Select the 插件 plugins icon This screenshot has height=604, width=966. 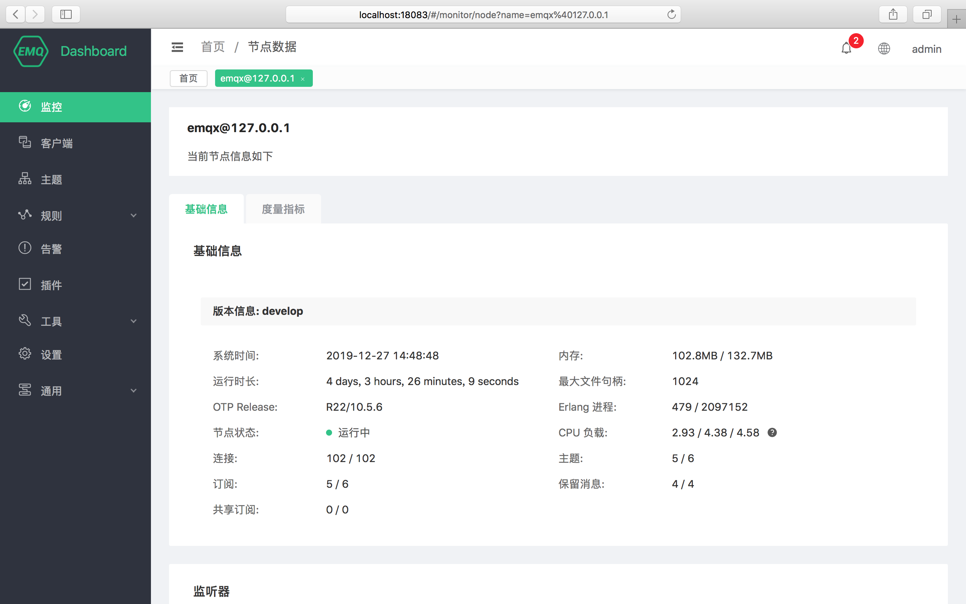click(x=25, y=284)
